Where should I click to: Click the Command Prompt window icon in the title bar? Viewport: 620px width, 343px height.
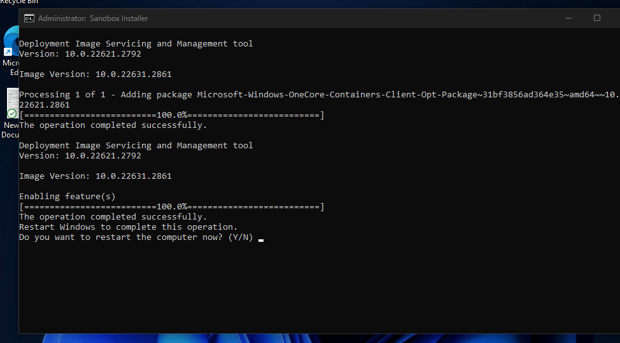[x=29, y=18]
